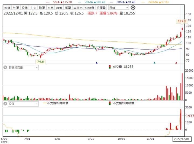Screen dimensions: 194x144
Task: Click the teal triangle marker below the price chart
Action: [154, 63]
